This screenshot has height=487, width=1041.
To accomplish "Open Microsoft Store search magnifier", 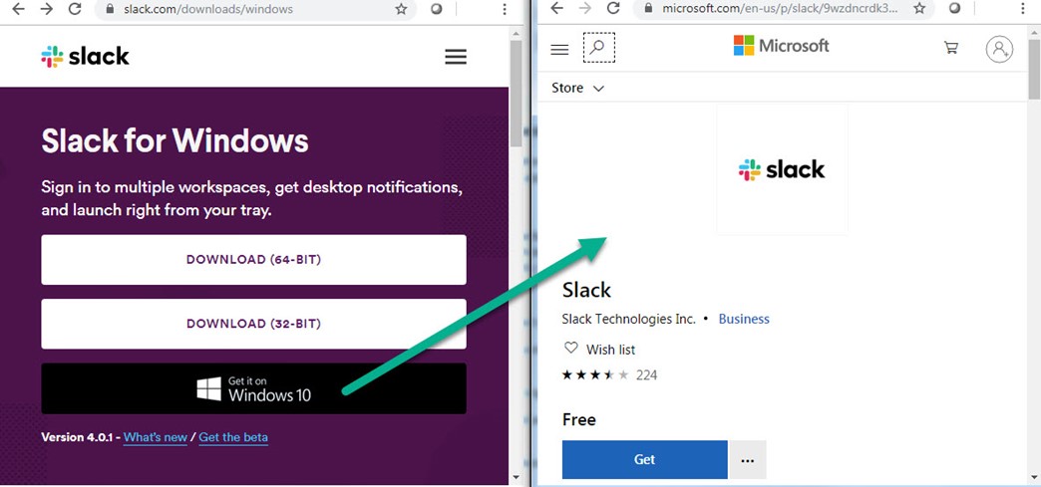I will (599, 48).
